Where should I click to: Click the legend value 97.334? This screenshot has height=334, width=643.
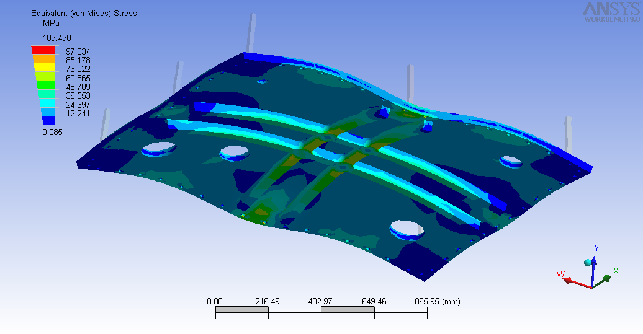pyautogui.click(x=78, y=51)
